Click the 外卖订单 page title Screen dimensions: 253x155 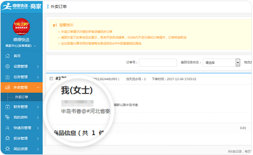(x=59, y=6)
